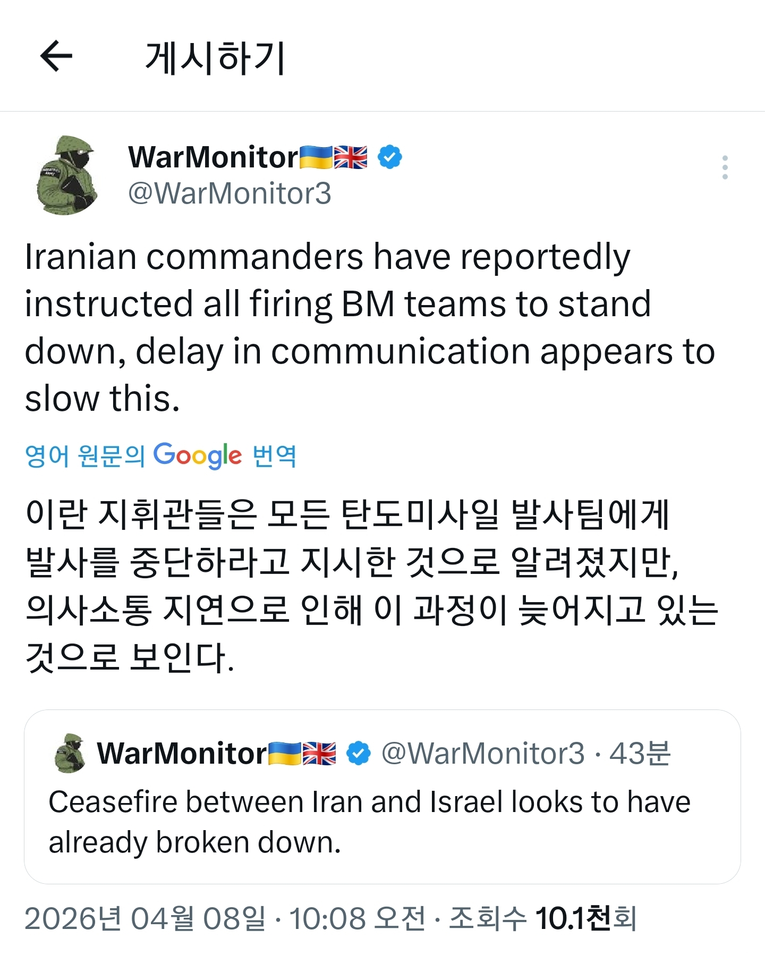Tap the @WarMonitor3 handle under the name
The image size is (765, 955).
point(229,193)
